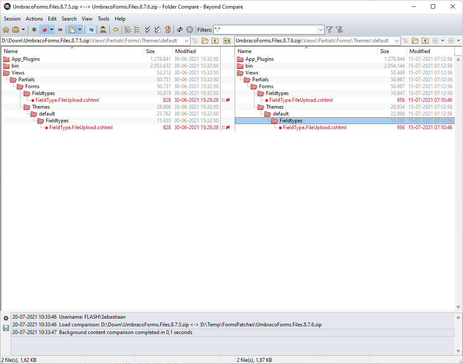The width and height of the screenshot is (463, 364).
Task: Click the right pane Back arrow icon
Action: [435, 41]
